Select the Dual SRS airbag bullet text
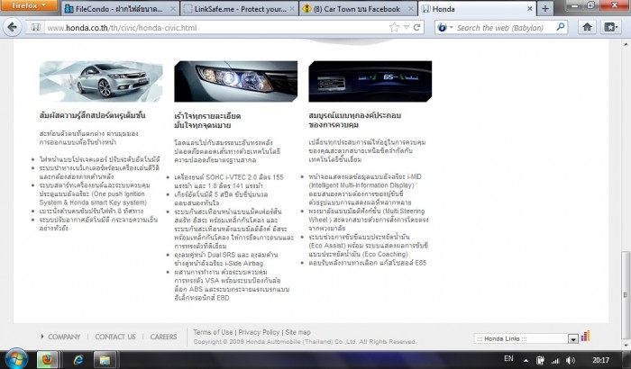The image size is (631, 369). coord(226,259)
